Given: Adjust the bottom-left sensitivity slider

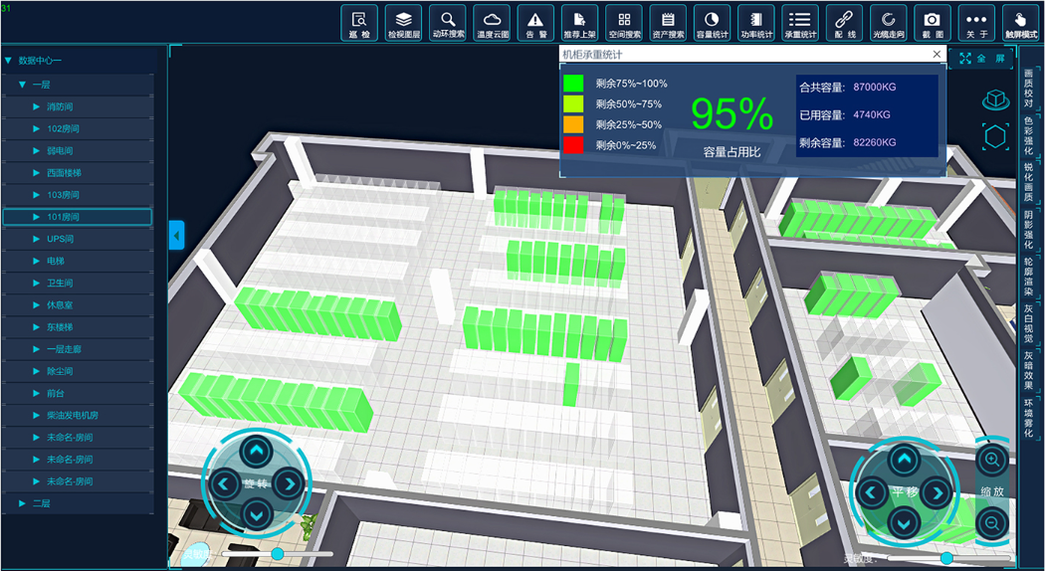Looking at the screenshot, I should 278,553.
